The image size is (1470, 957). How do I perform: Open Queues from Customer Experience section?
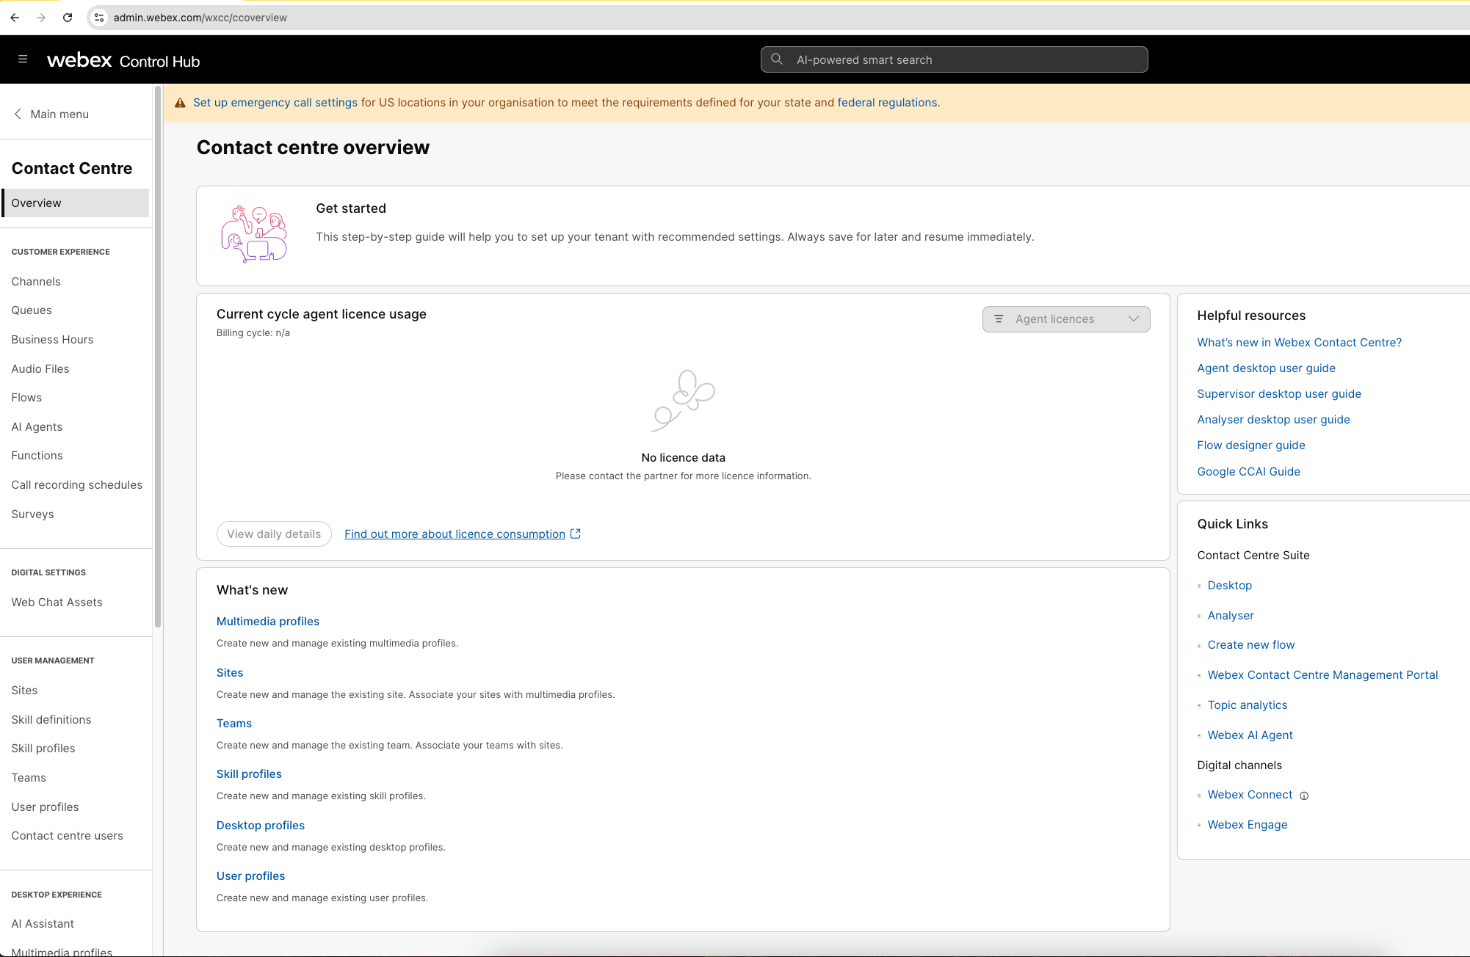tap(32, 310)
